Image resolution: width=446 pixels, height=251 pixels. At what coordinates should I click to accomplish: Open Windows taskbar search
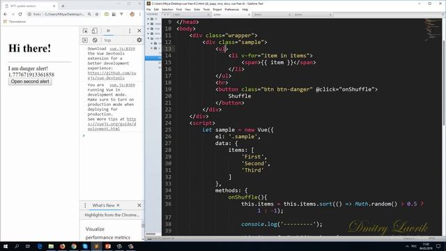click(17, 246)
